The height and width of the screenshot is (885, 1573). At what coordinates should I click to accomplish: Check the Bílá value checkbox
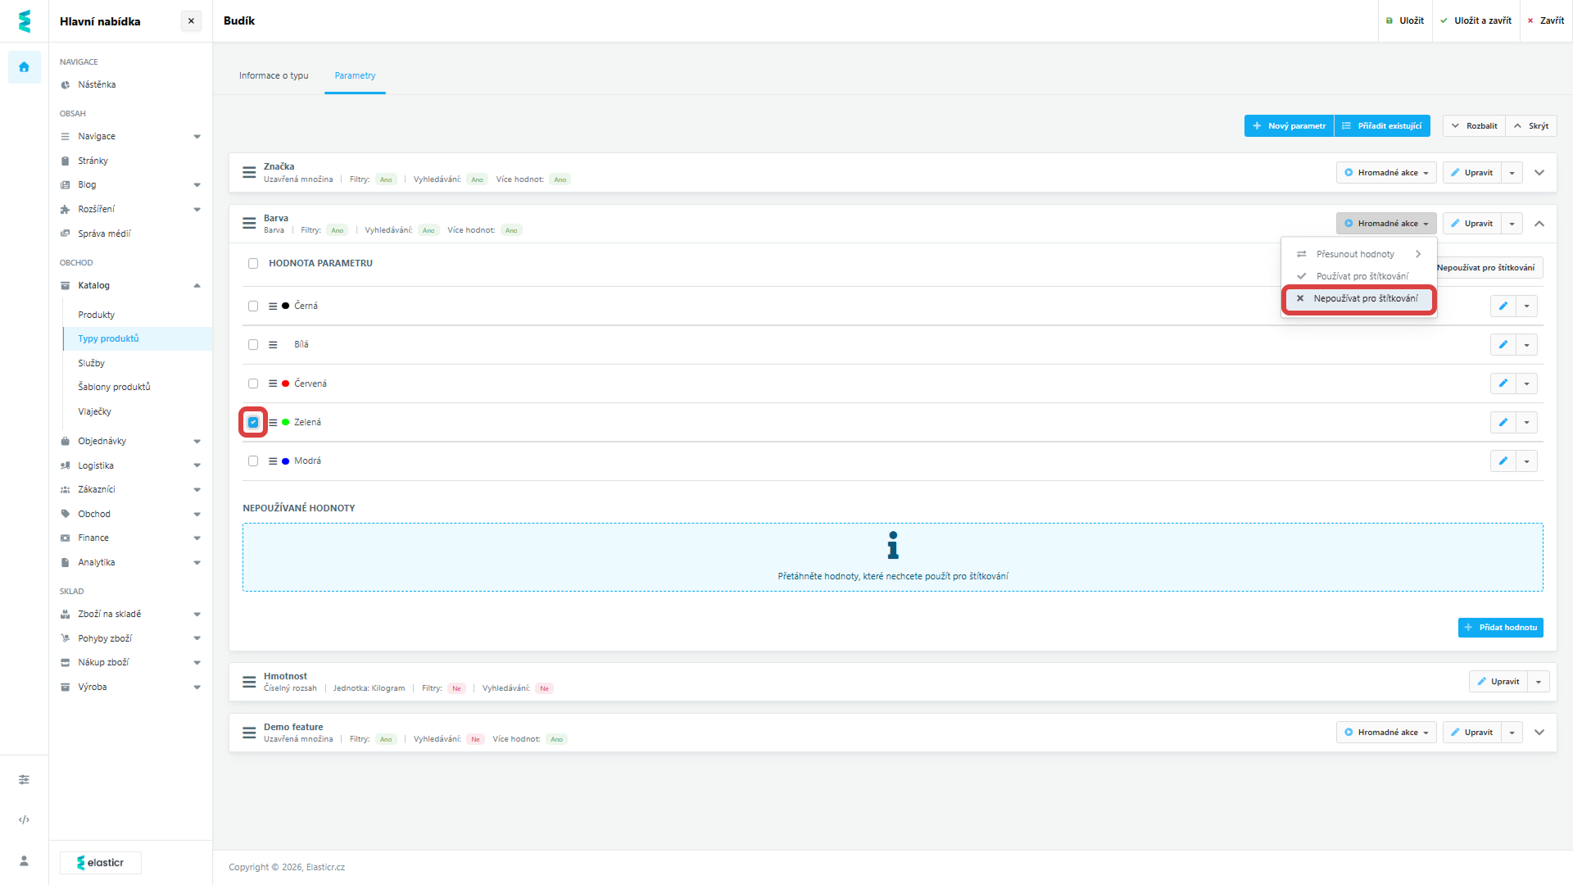coord(253,345)
